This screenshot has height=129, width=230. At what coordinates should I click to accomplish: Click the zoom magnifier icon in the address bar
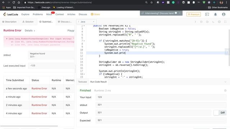click(x=146, y=3)
